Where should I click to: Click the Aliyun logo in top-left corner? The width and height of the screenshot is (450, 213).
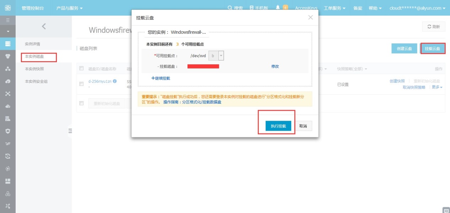[7, 8]
